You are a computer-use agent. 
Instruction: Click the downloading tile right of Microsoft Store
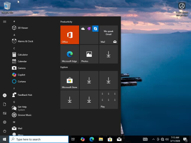89,80
